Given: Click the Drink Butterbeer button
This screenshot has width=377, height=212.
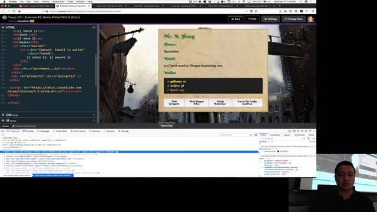Looking at the screenshot, I should click(x=220, y=102).
